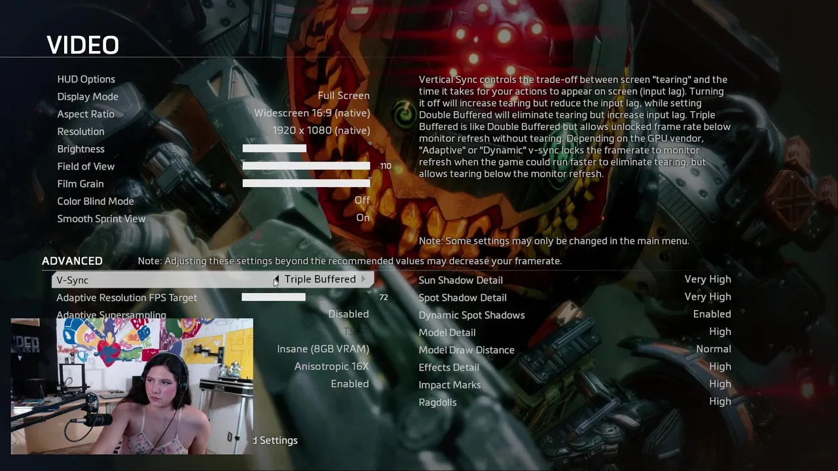
Task: Change Display Mode Full Screen value
Action: point(344,96)
